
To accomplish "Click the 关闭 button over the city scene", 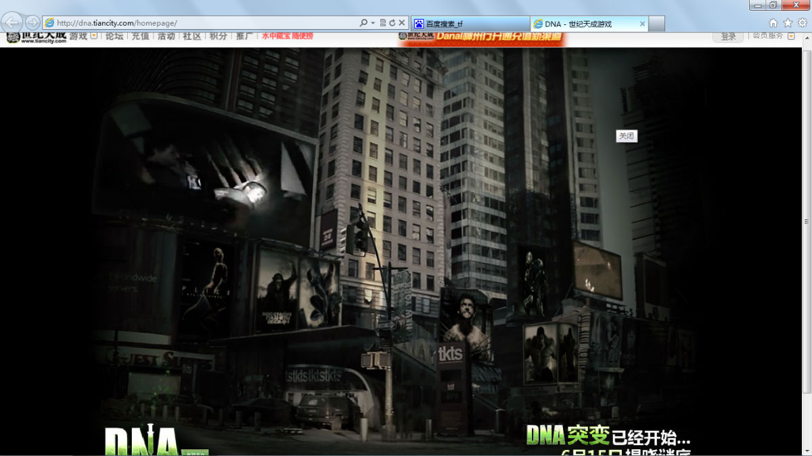I will point(627,136).
